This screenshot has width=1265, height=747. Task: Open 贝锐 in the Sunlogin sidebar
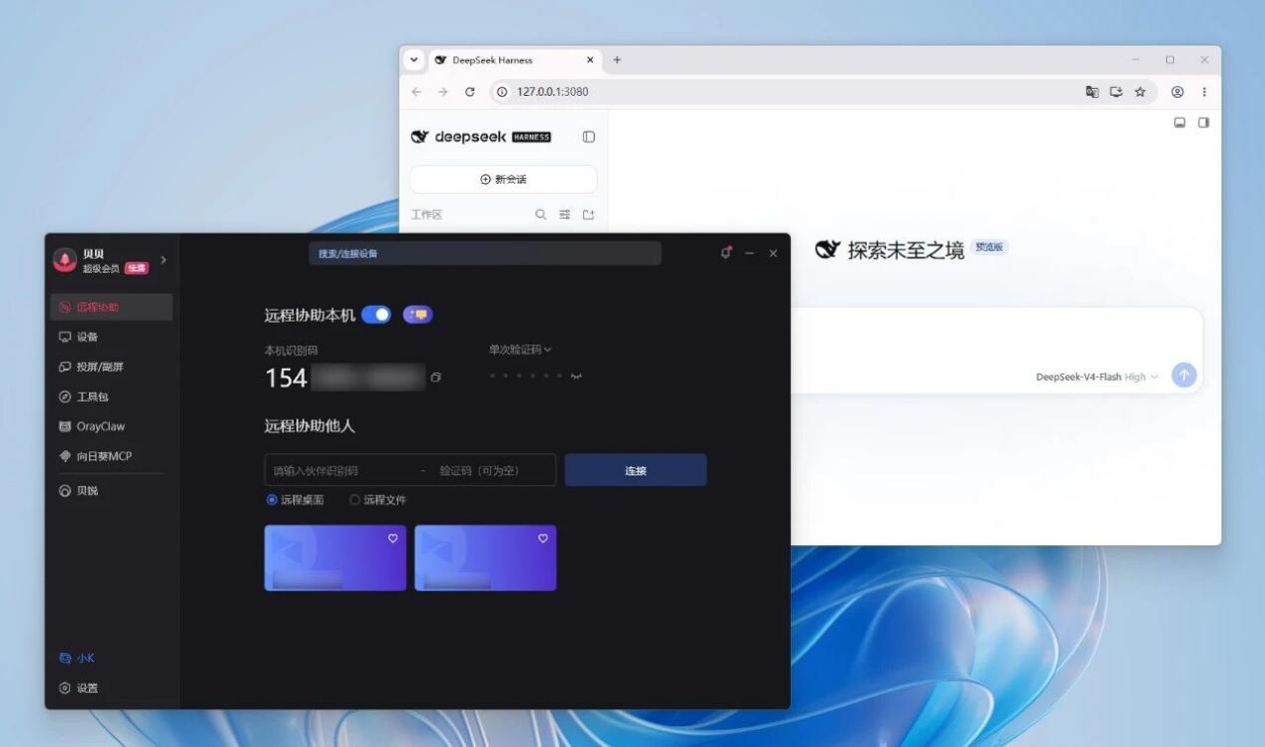[x=111, y=490]
